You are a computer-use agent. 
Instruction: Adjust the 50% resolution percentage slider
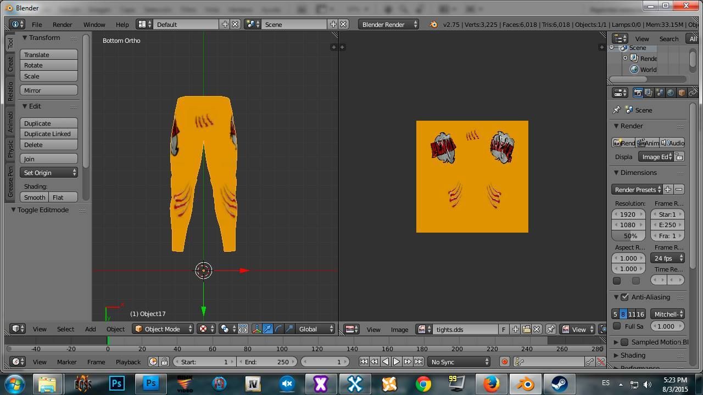[628, 235]
